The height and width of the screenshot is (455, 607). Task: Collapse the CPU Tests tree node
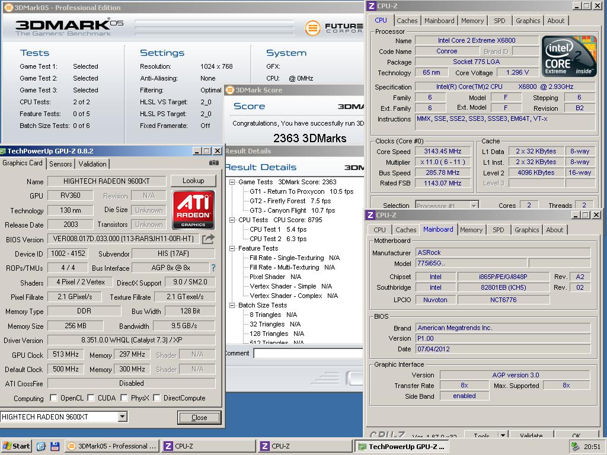[232, 220]
